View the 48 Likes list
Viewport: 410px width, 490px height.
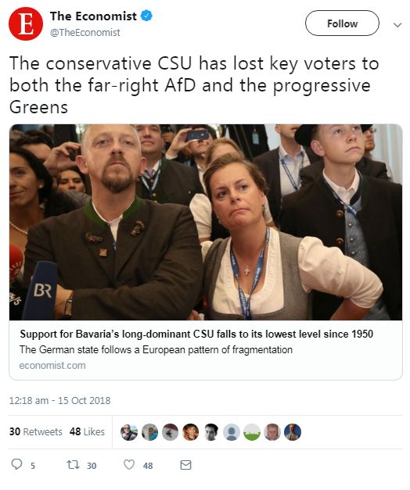(x=87, y=431)
